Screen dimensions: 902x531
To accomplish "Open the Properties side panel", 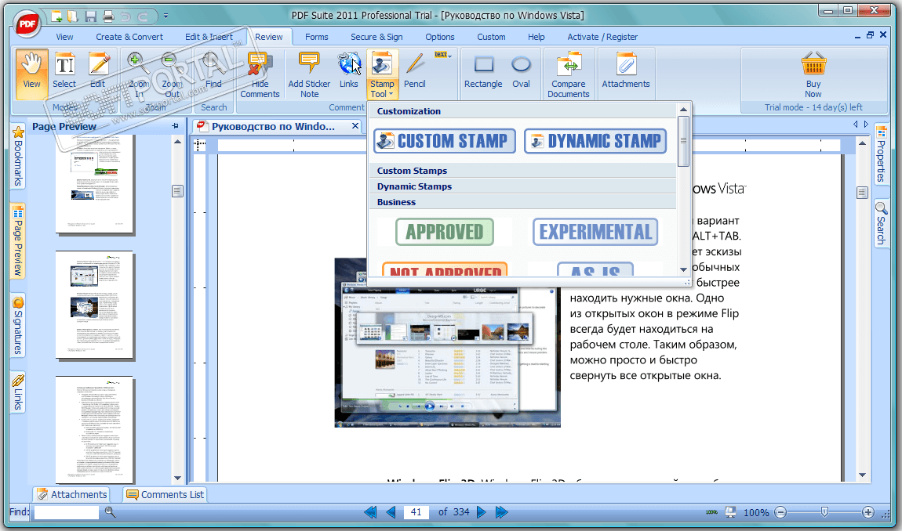I will coord(881,154).
